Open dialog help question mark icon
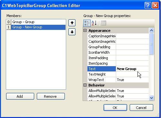Screen dimensions: 161x118 [148, 5]
